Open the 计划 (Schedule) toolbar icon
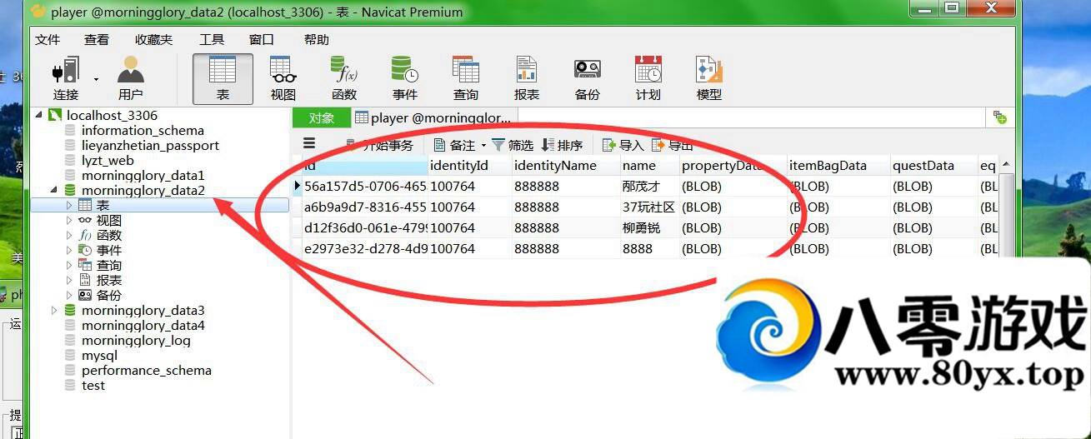Viewport: 1091px width, 439px height. pos(648,78)
